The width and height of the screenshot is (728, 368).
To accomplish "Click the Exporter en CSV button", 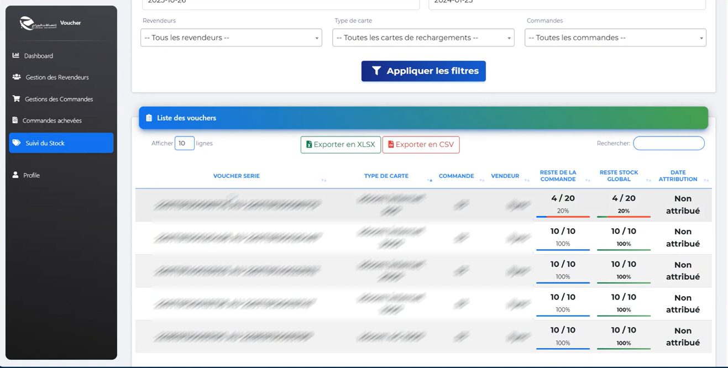I will (421, 145).
